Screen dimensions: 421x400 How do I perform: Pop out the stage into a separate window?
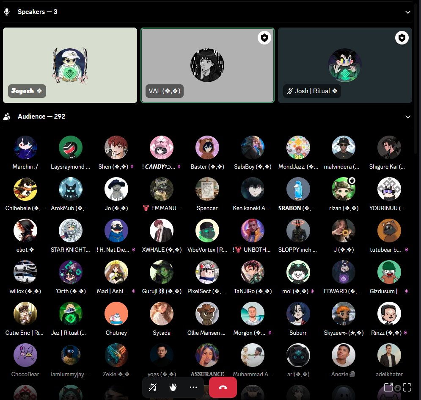388,387
